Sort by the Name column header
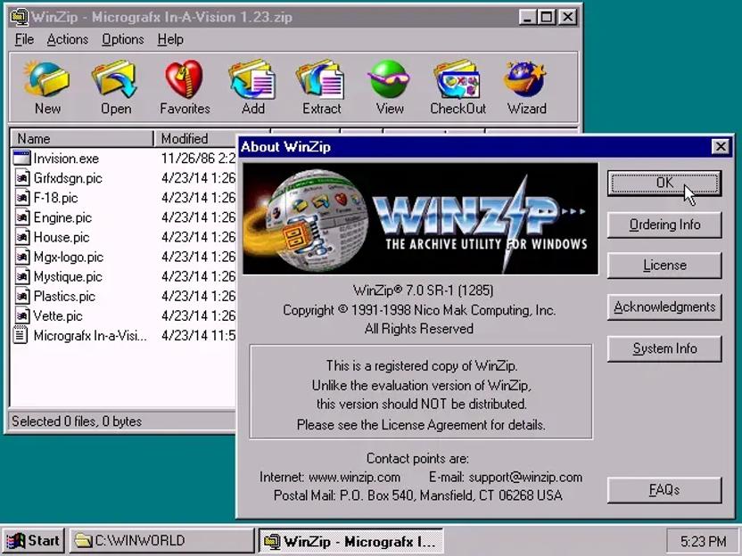The height and width of the screenshot is (556, 742). [x=82, y=138]
